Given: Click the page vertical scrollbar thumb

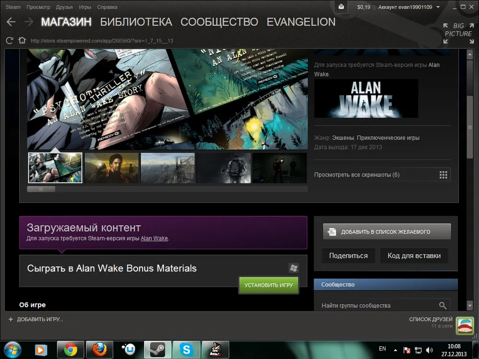Looking at the screenshot, I should click(x=470, y=127).
